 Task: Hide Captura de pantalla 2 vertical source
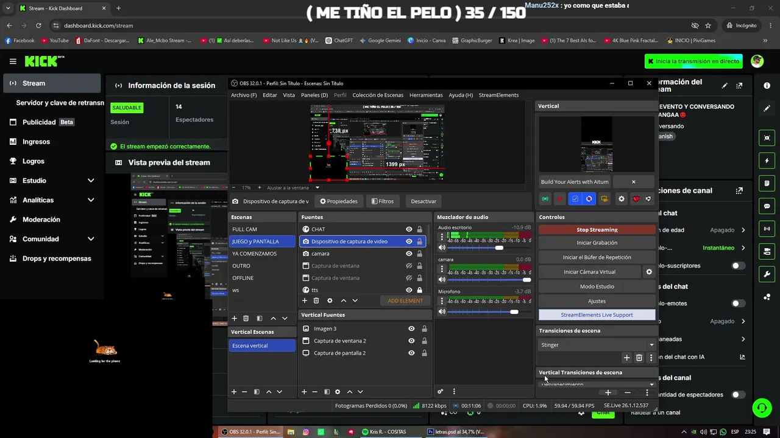411,353
